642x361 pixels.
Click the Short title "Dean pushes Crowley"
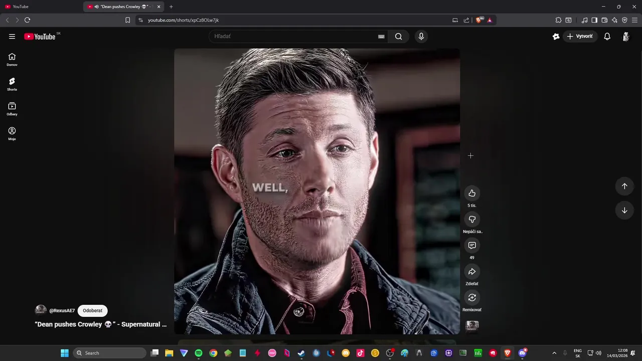[100, 324]
